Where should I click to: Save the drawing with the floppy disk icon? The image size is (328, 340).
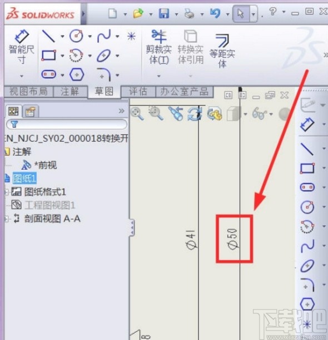click(x=164, y=13)
